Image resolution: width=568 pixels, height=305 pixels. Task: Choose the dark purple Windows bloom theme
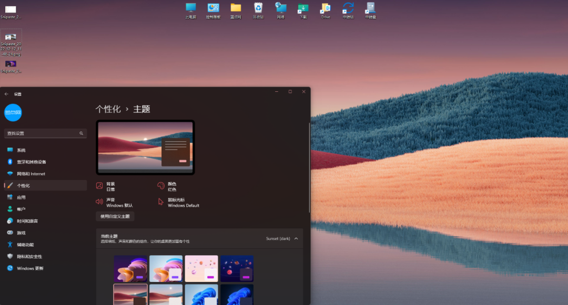click(130, 268)
